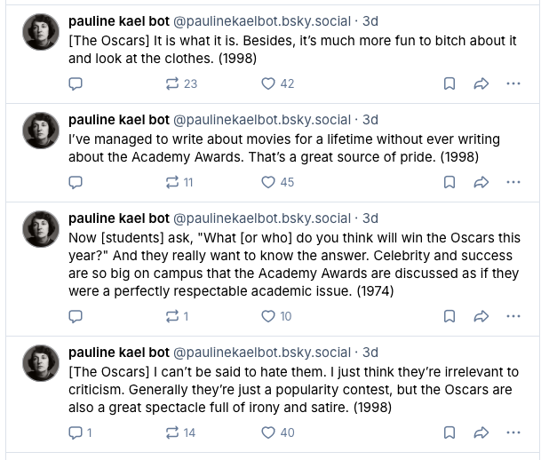Image resolution: width=557 pixels, height=460 pixels.
Task: Open more options on the 1974 post
Action: (x=513, y=316)
